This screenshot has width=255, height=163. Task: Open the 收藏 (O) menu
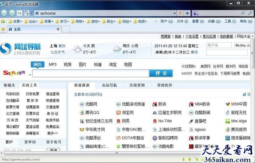214,21
